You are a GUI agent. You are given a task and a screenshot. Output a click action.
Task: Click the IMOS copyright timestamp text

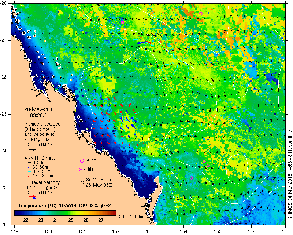[290, 174]
